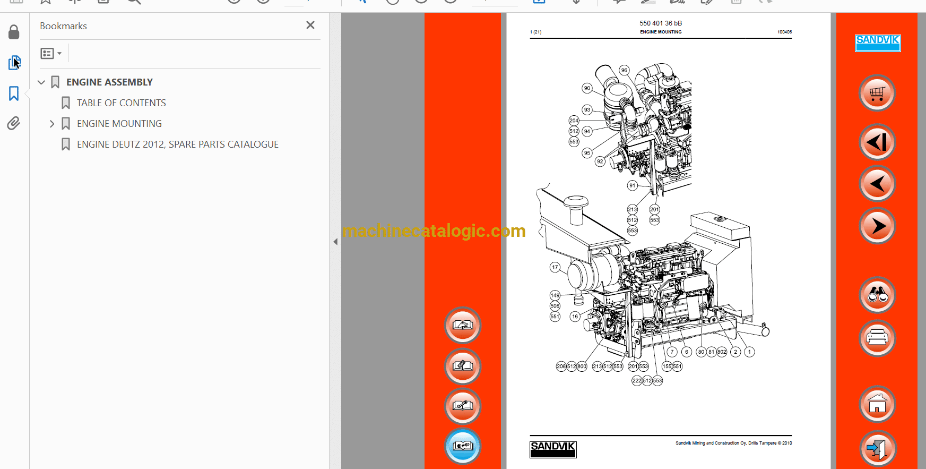Screen dimensions: 926x469
Task: Click part callout 155 on the diagram
Action: (667, 366)
